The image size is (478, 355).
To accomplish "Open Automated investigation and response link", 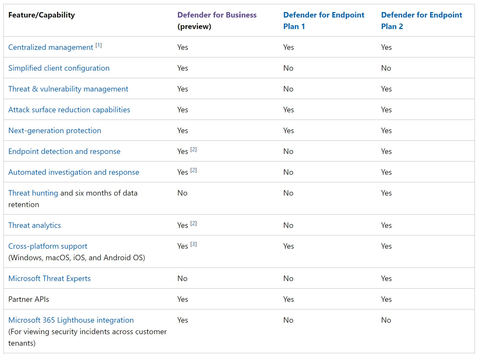I will point(74,172).
